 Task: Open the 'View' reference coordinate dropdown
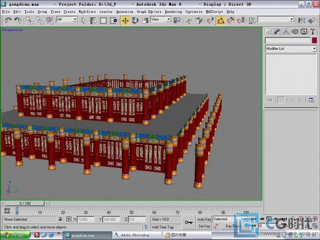pyautogui.click(x=168, y=19)
